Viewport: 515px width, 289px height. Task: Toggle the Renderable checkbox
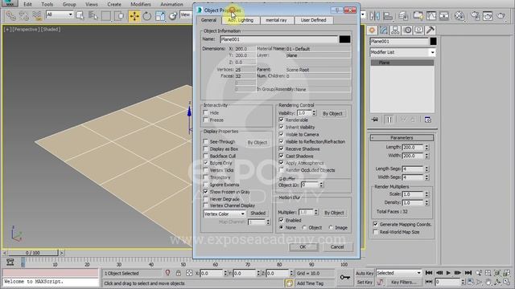282,120
